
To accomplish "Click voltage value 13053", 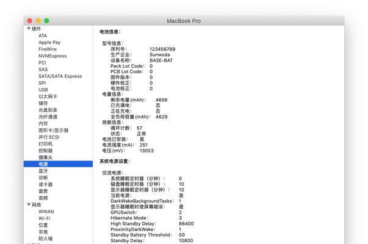I will [x=146, y=151].
